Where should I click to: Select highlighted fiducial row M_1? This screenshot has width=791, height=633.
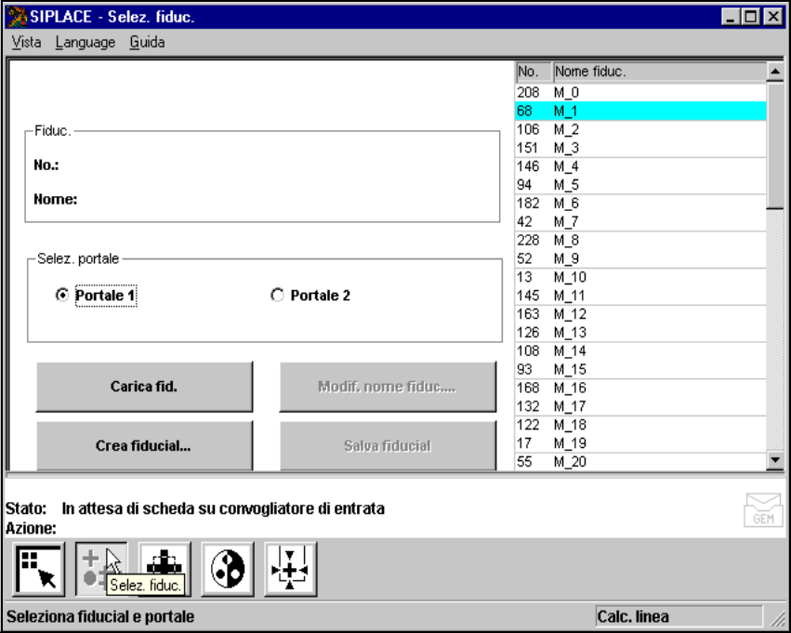tap(640, 111)
